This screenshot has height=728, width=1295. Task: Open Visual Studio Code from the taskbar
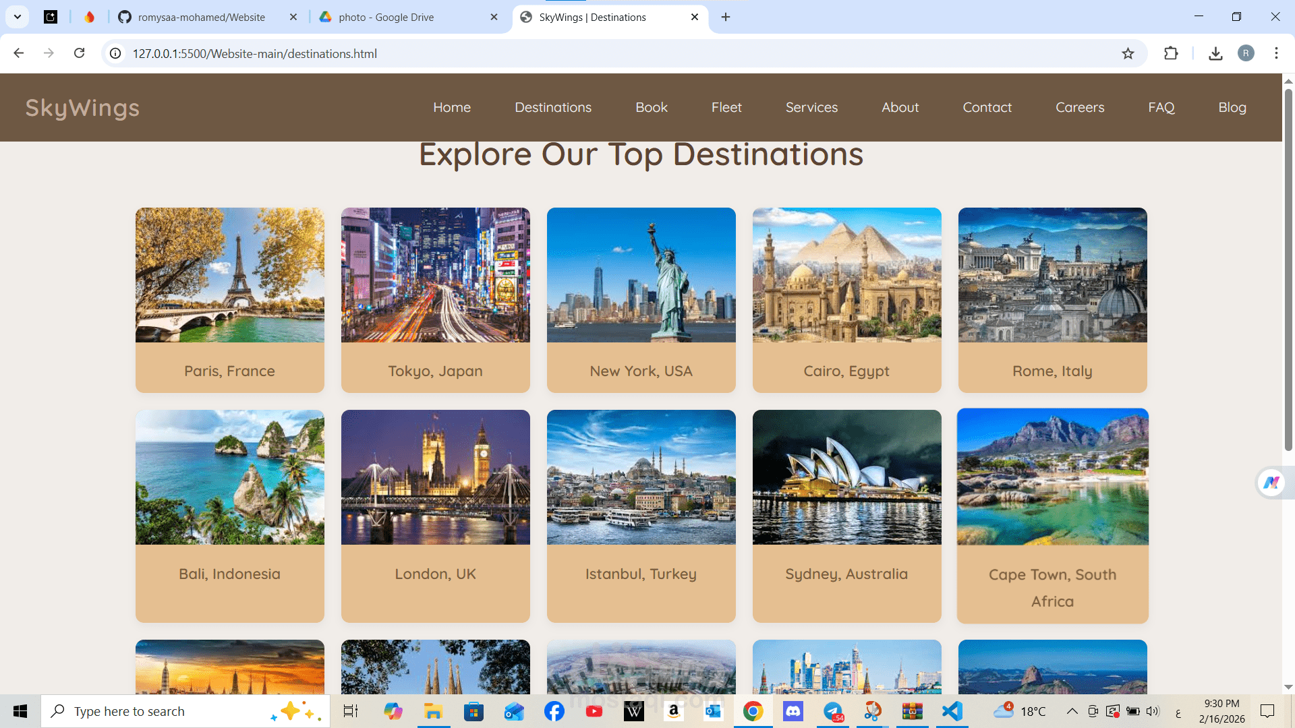coord(952,711)
